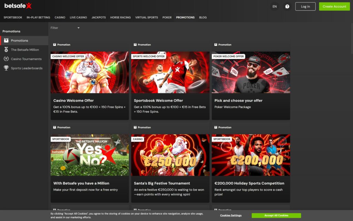Click the Log in button
The width and height of the screenshot is (353, 221).
tap(305, 6)
